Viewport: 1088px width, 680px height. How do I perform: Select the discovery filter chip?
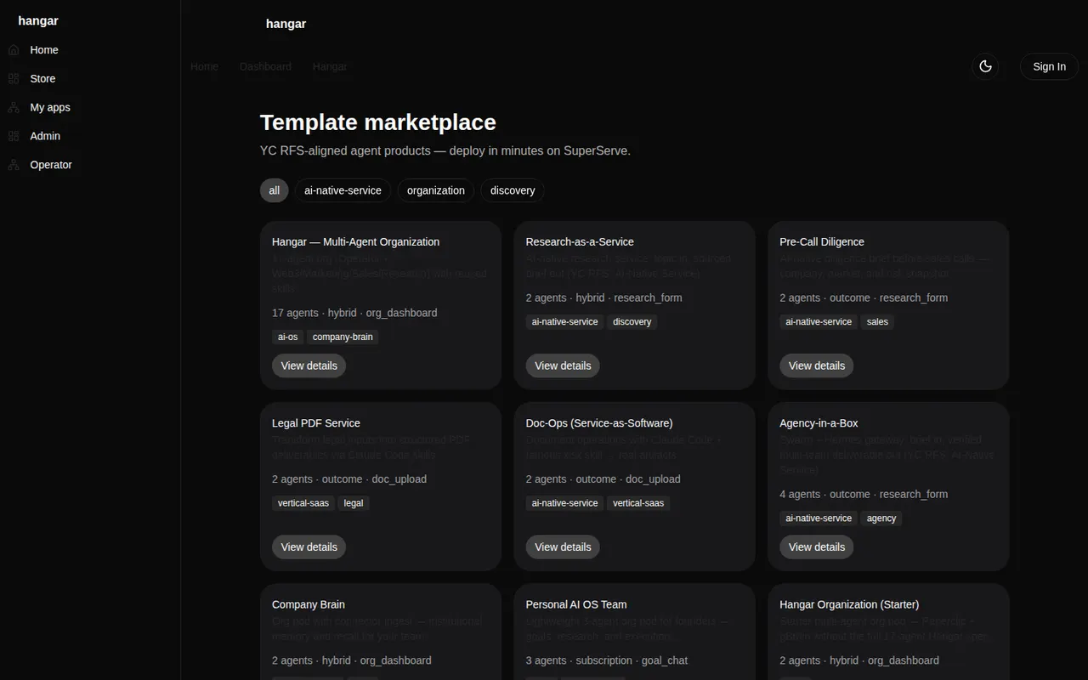click(x=513, y=190)
